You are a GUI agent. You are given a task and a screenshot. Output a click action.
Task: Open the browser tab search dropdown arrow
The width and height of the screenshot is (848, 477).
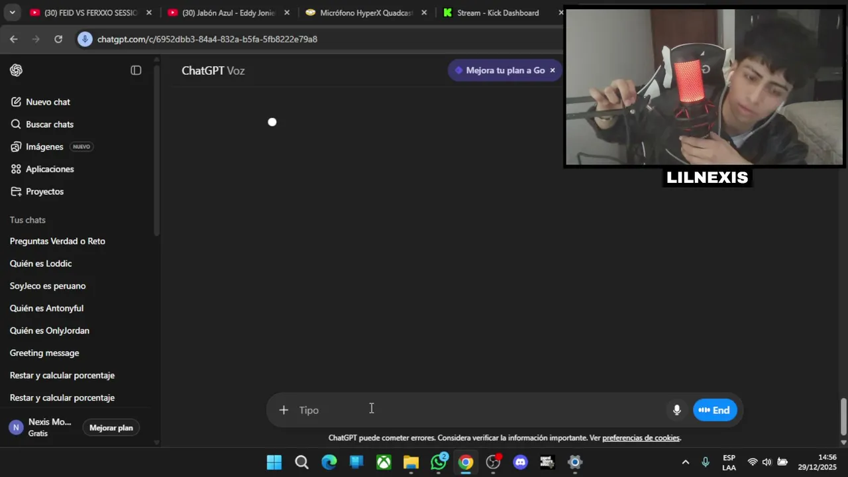click(x=12, y=13)
